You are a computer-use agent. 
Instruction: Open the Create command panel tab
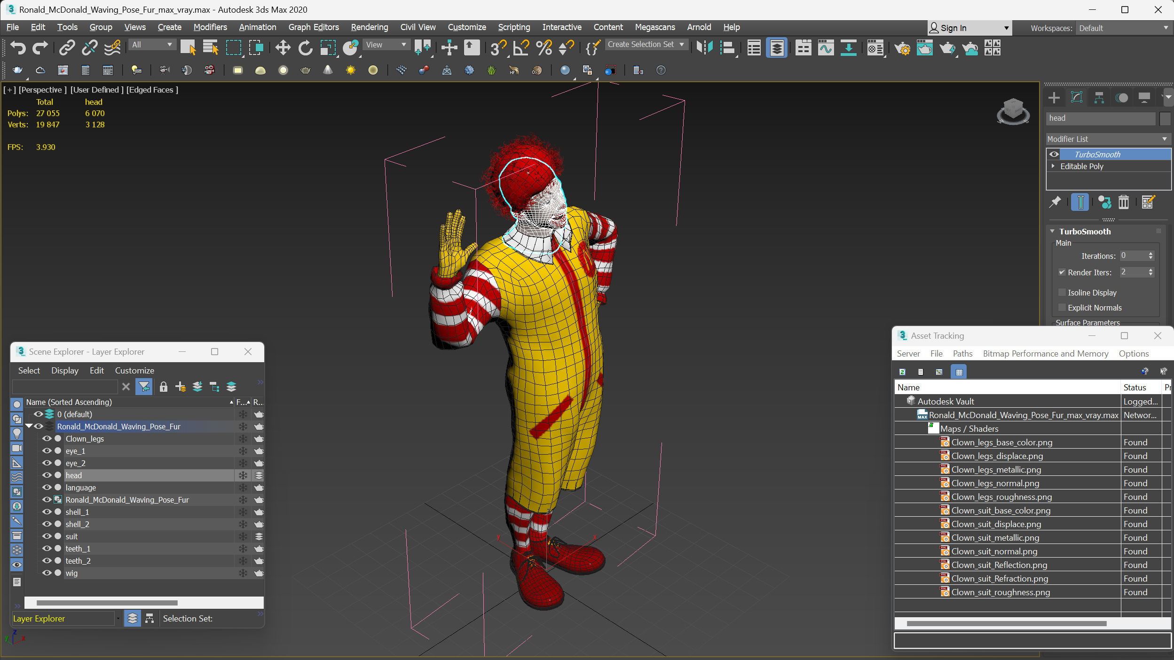pyautogui.click(x=1054, y=98)
